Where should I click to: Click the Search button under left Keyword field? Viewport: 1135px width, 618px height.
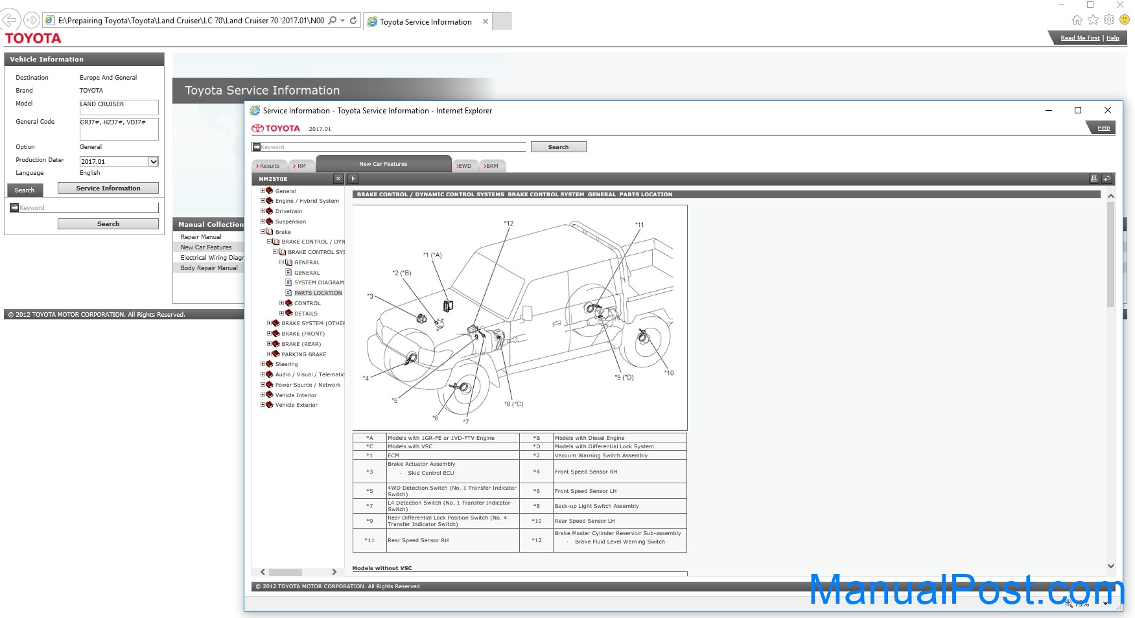point(108,223)
